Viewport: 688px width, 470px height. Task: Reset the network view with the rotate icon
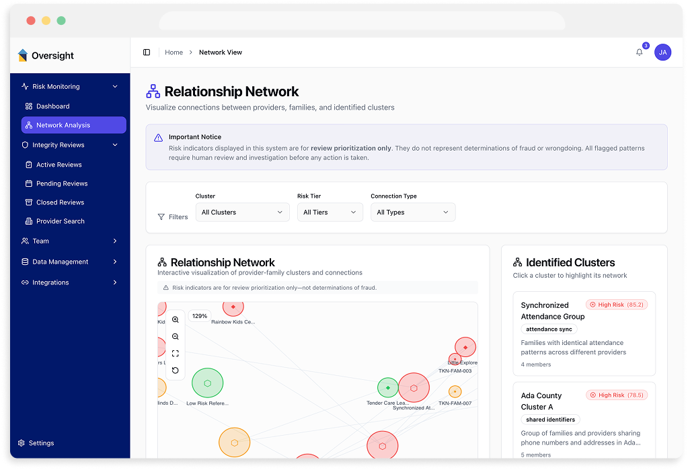176,370
